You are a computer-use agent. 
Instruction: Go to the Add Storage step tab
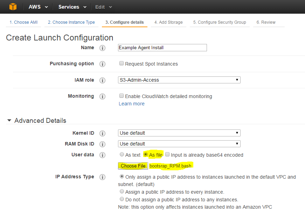[168, 22]
